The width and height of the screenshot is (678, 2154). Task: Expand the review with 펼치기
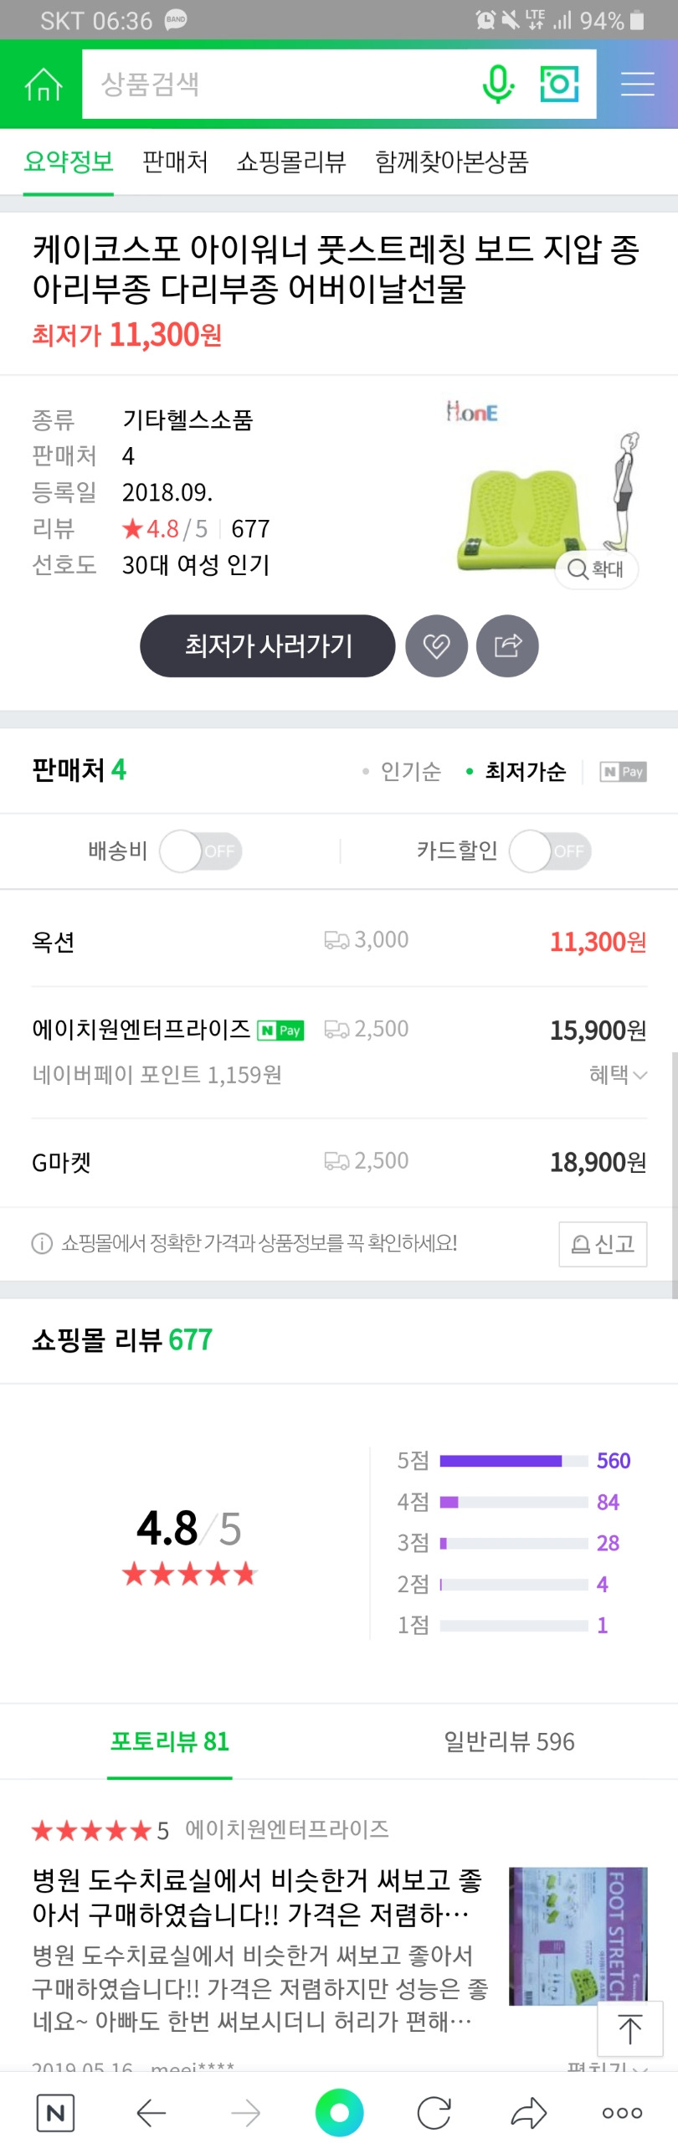607,2066
